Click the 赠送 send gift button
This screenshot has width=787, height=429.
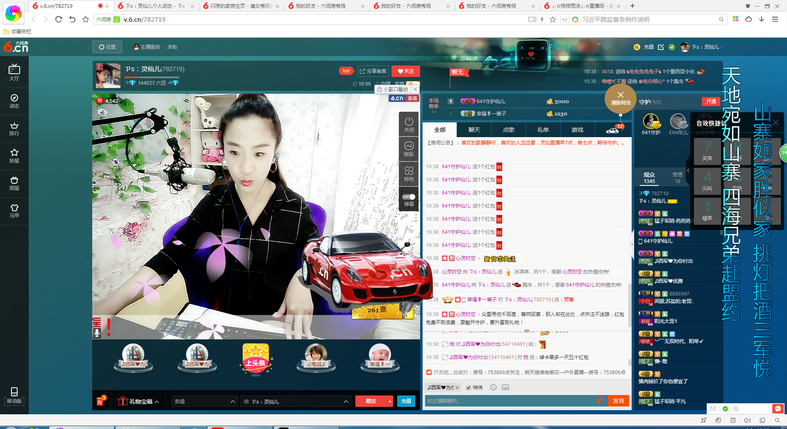click(x=371, y=401)
